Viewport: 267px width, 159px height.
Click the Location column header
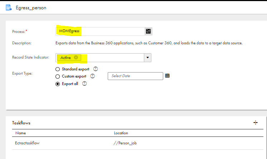(x=121, y=133)
